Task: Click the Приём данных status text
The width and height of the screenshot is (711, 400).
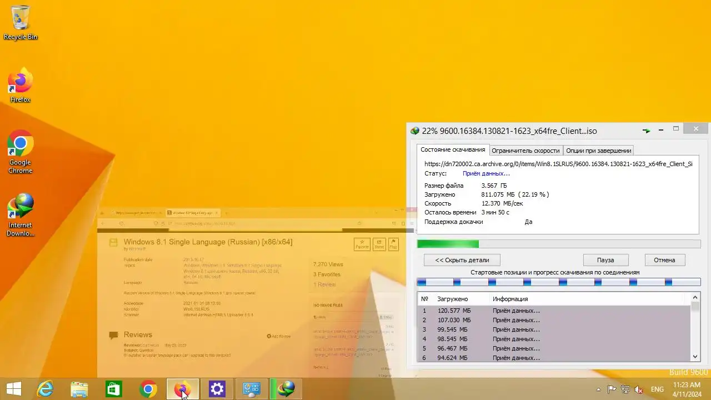Action: click(x=486, y=173)
